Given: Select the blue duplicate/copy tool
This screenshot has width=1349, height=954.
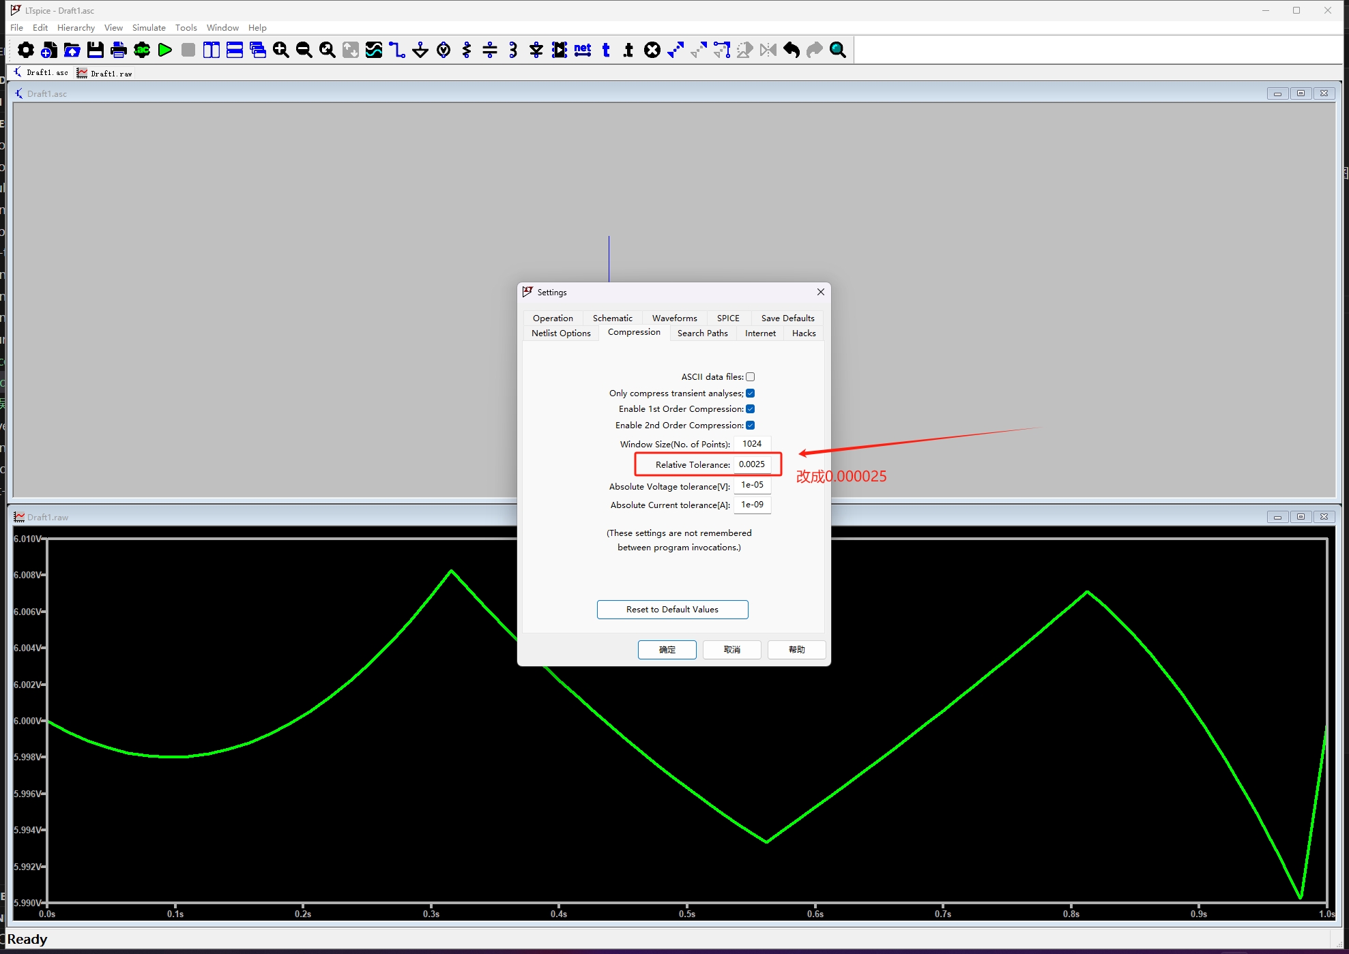Looking at the screenshot, I should click(x=676, y=50).
